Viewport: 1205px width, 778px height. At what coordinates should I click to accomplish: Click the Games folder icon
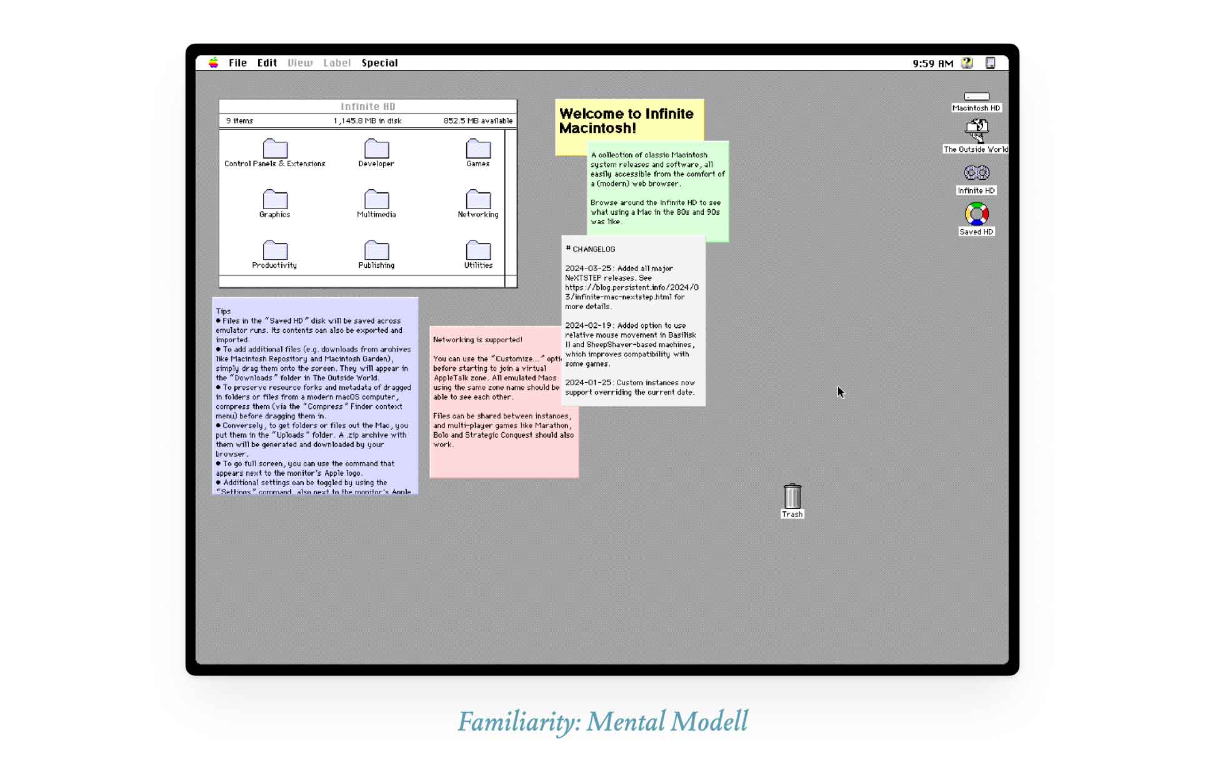[478, 149]
